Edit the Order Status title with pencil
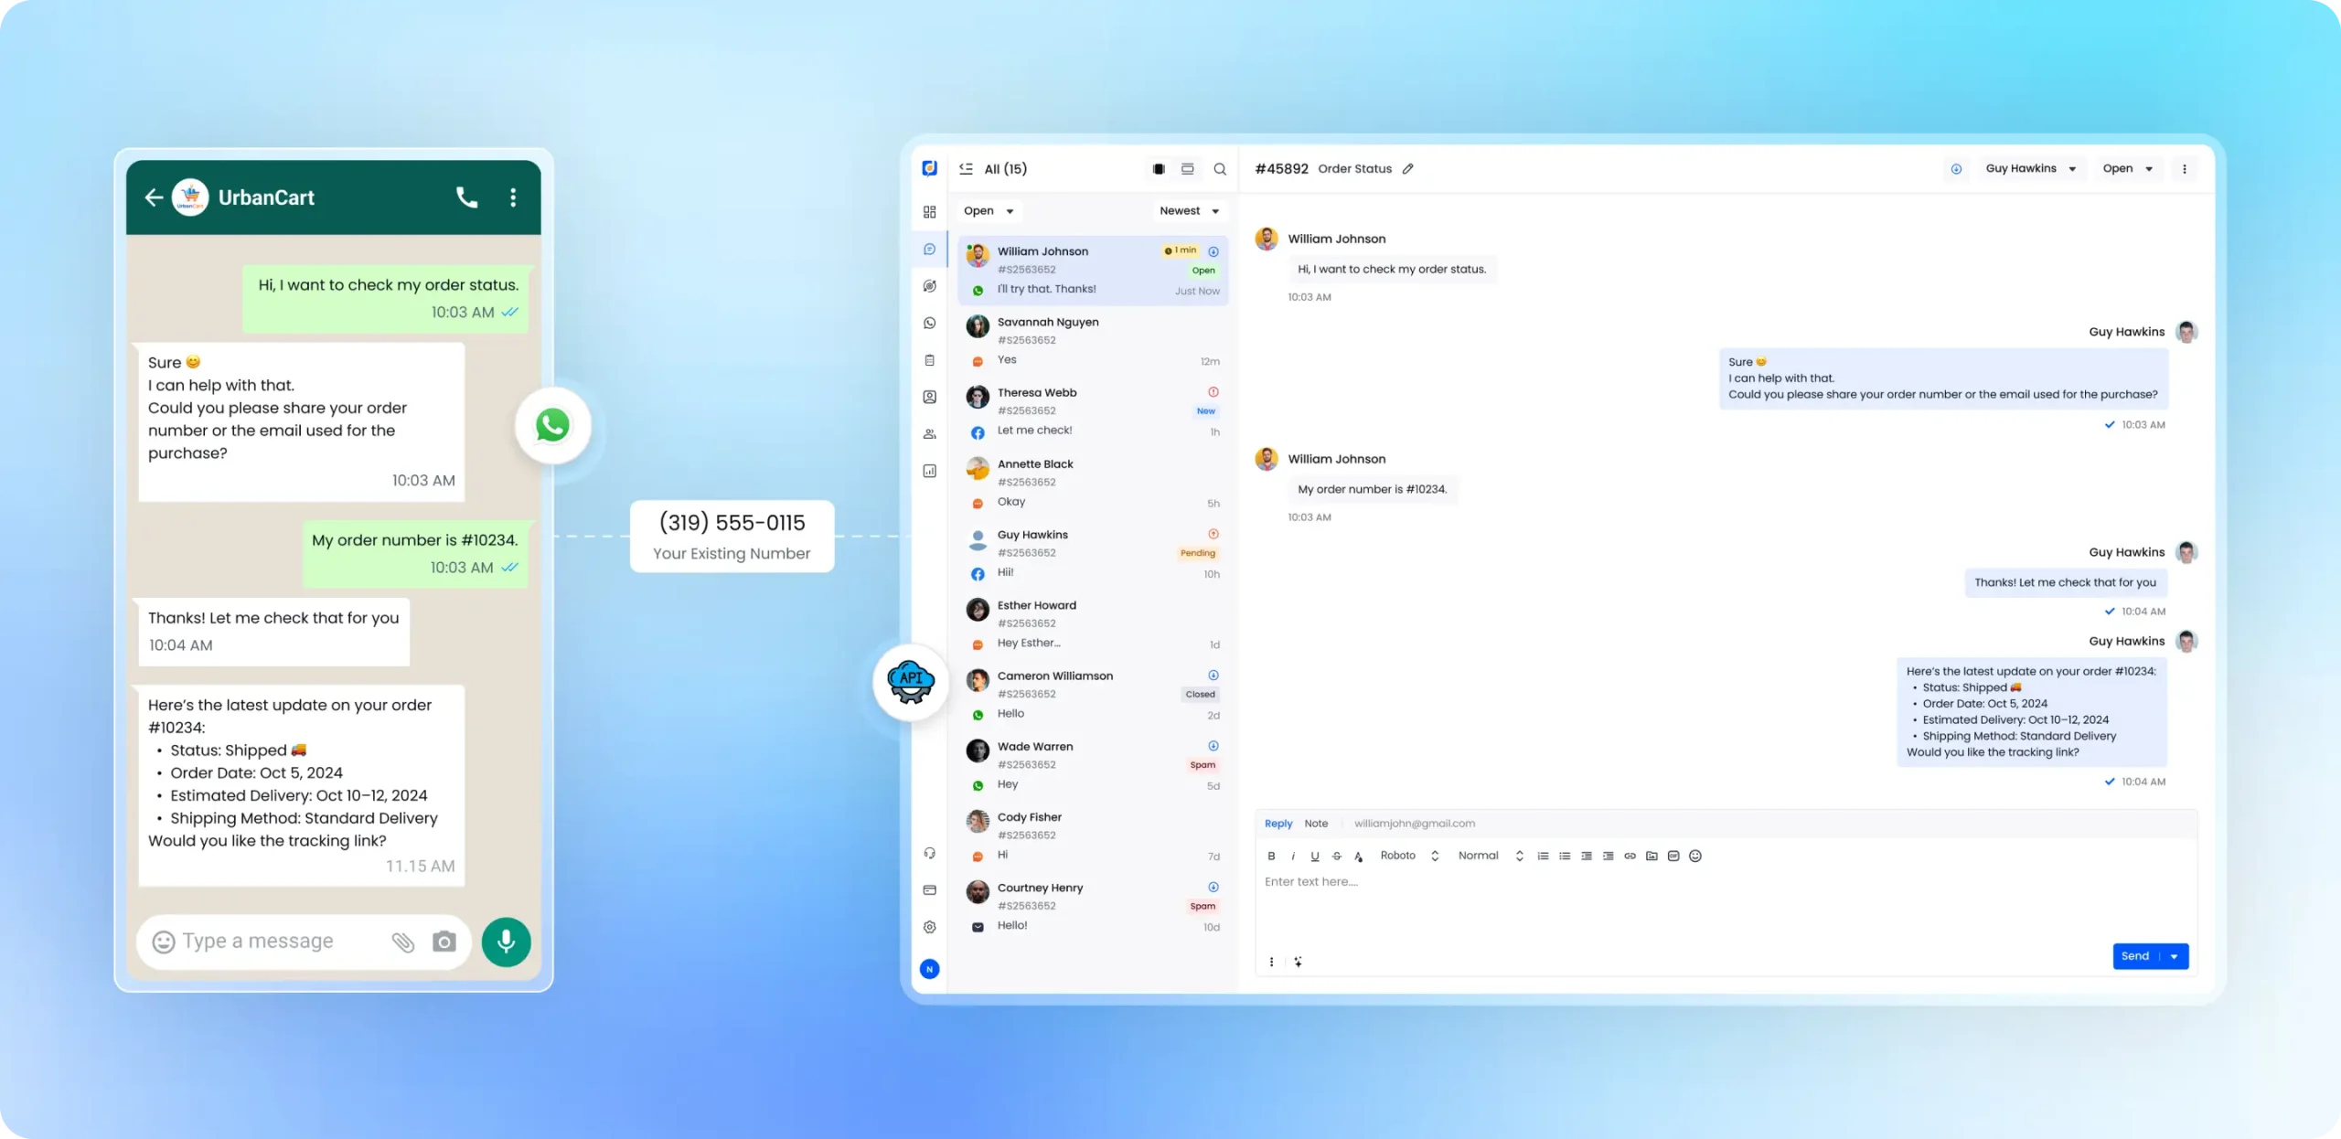This screenshot has width=2341, height=1139. pyautogui.click(x=1408, y=168)
